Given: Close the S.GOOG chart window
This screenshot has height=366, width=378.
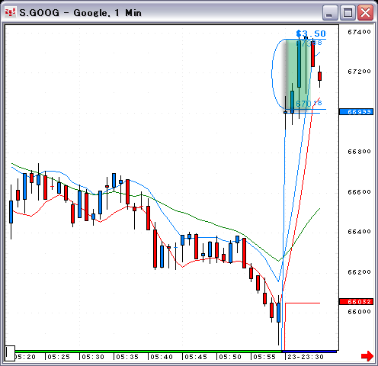Looking at the screenshot, I should [365, 12].
